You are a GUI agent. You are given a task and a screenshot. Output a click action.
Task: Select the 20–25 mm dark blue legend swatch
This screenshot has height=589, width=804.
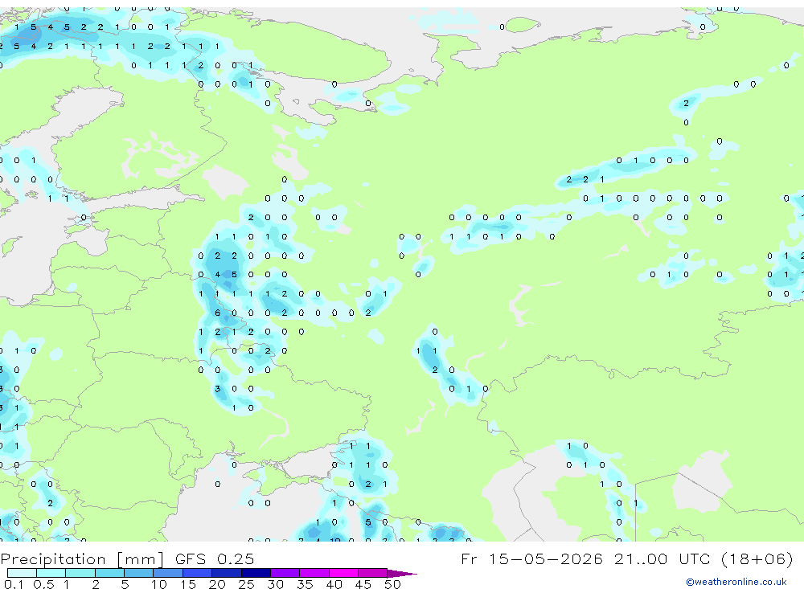[227, 573]
